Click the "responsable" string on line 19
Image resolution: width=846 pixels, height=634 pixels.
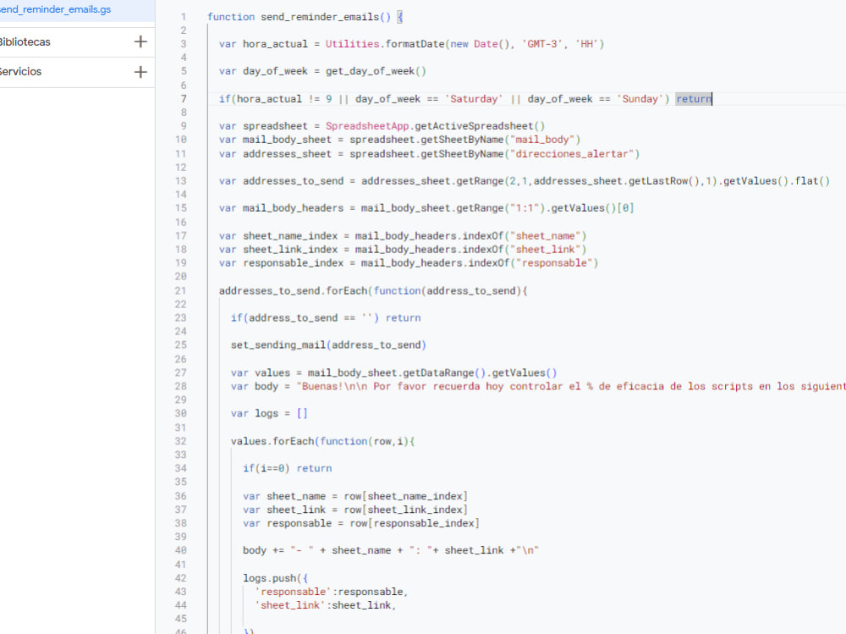tap(554, 263)
